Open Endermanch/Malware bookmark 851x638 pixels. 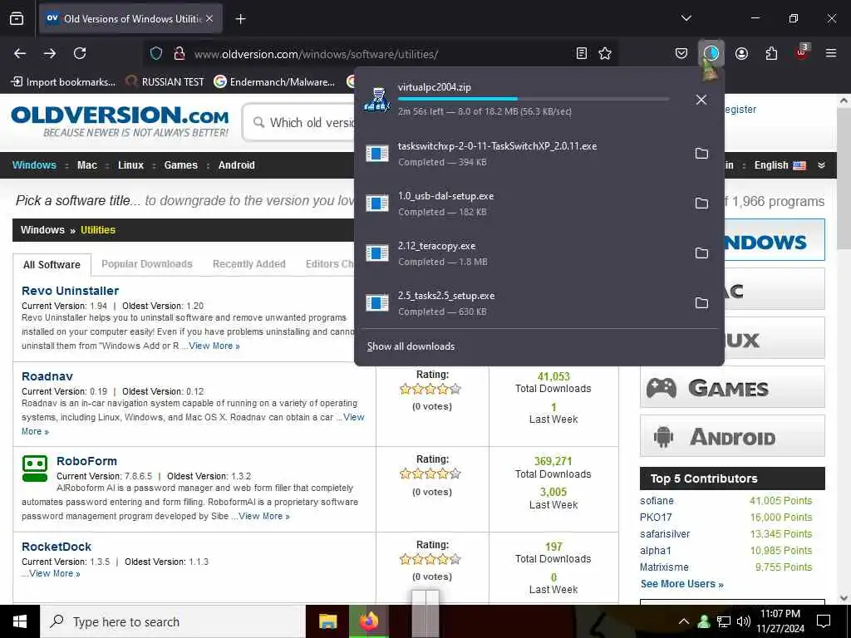[274, 82]
